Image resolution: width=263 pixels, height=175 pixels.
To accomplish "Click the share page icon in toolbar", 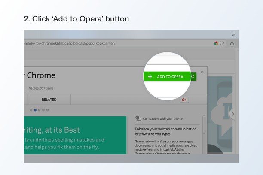I will click(x=232, y=44).
